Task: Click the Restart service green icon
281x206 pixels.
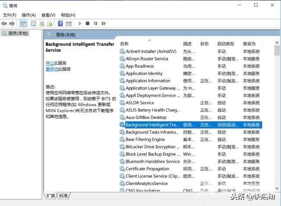Action: 104,23
